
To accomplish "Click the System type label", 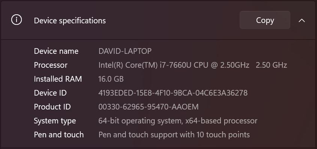I will pyautogui.click(x=55, y=121).
